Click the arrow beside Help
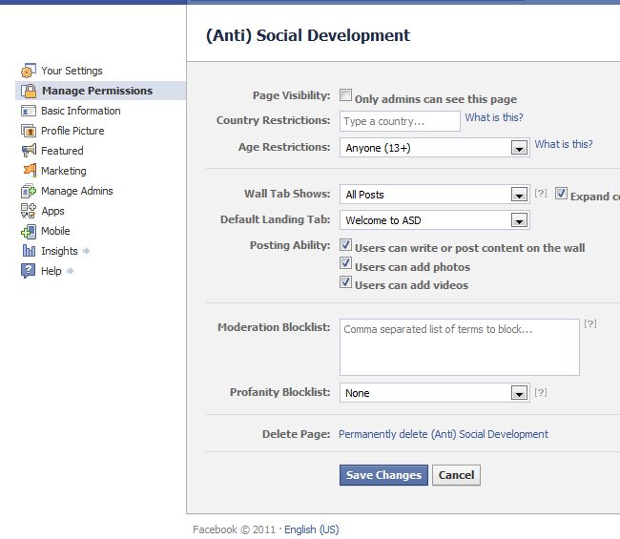The image size is (620, 539). click(x=70, y=271)
